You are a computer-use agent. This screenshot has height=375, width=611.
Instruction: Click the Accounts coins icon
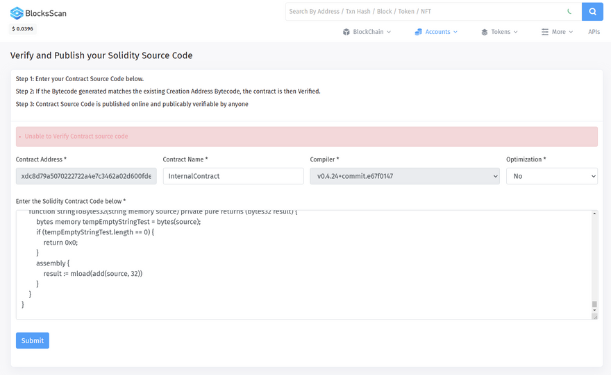pos(418,32)
